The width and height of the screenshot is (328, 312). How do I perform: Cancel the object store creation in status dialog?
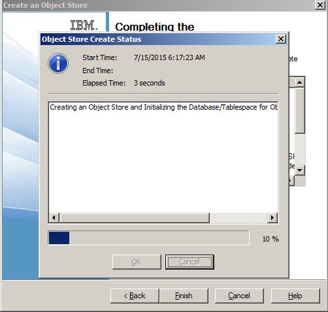pyautogui.click(x=189, y=262)
